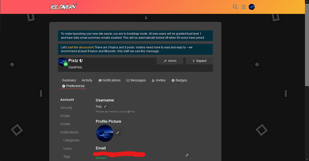
Task: Click the search magnifier icon in header
Action: click(x=235, y=7)
